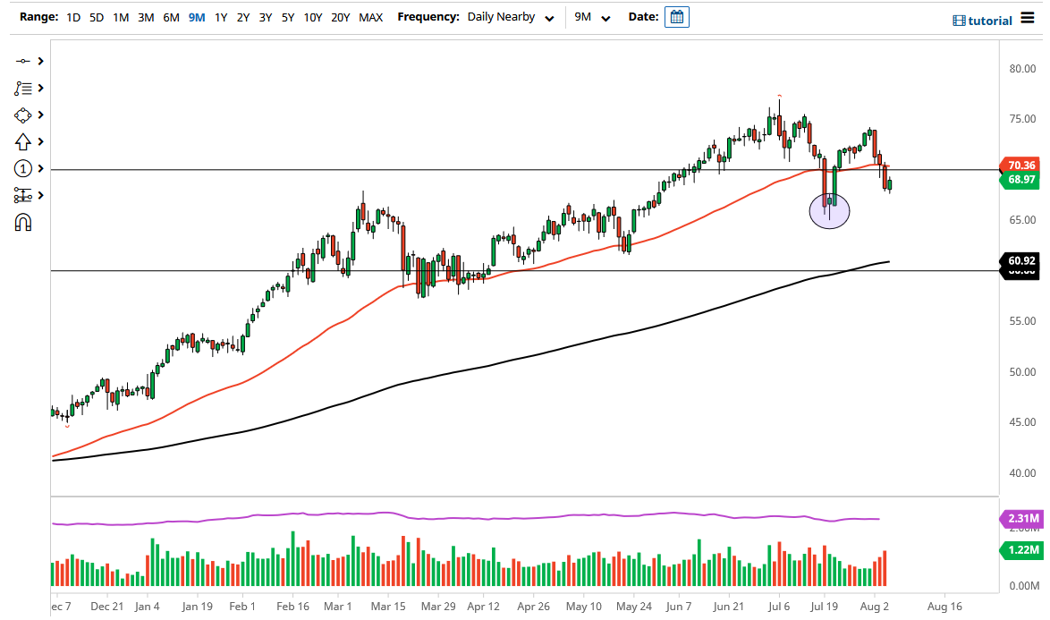Set range to 20Y
This screenshot has height=620, width=1050.
click(x=340, y=17)
